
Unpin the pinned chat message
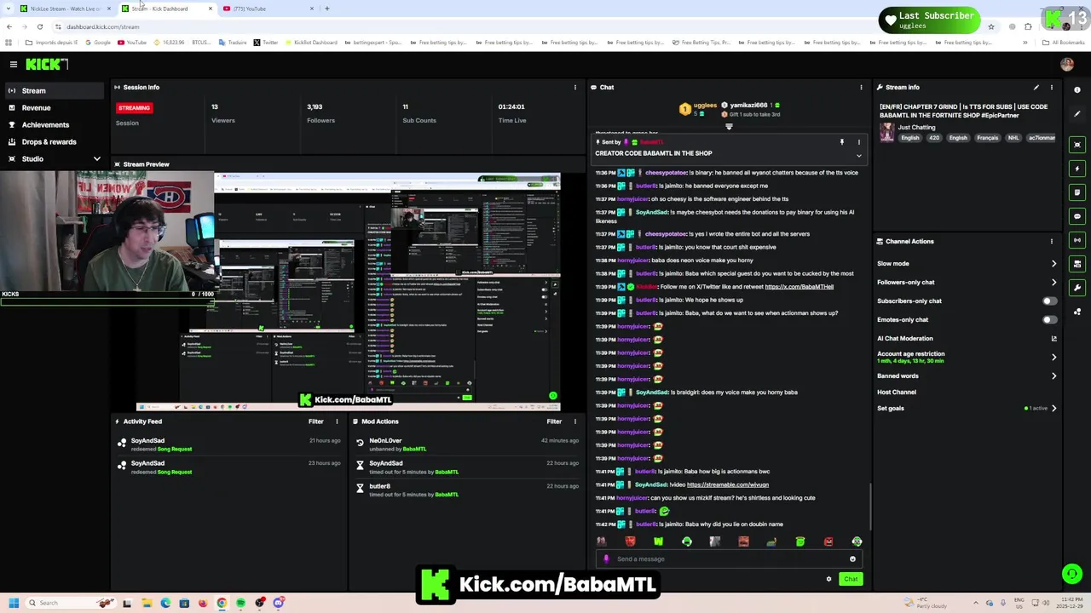(841, 142)
